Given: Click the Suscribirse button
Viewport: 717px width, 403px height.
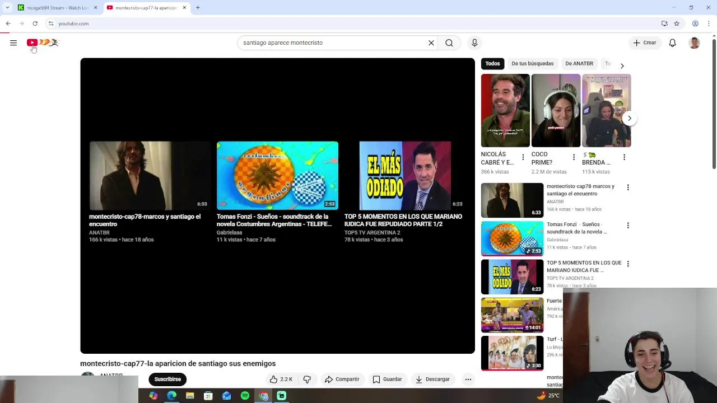Looking at the screenshot, I should coord(167,379).
